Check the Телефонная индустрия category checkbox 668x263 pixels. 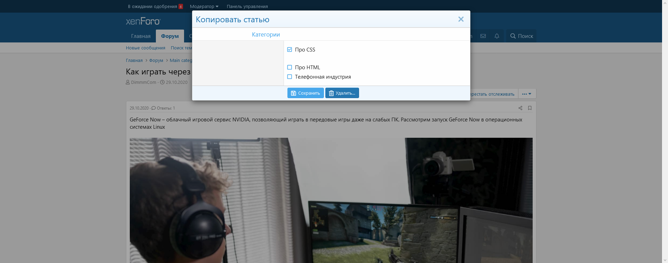(x=289, y=77)
